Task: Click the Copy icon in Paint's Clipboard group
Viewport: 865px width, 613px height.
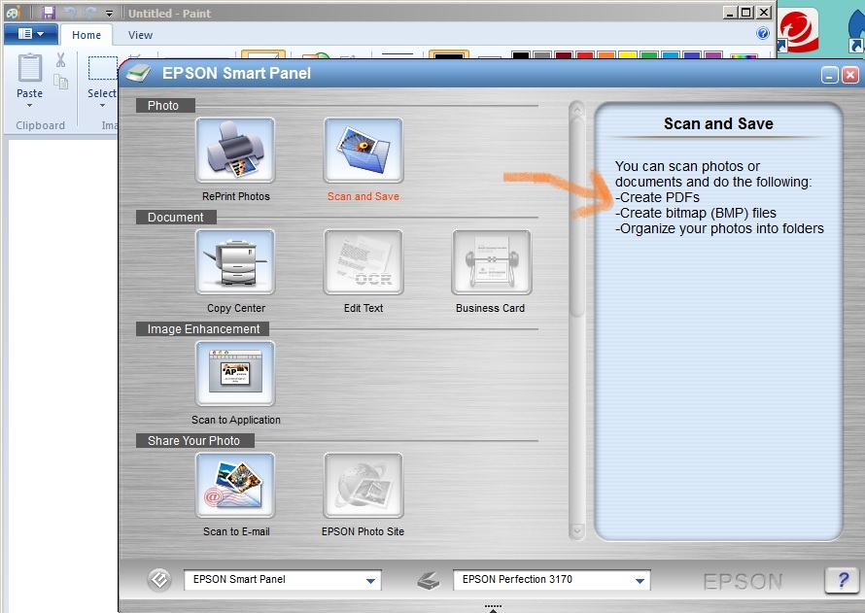Action: tap(60, 82)
